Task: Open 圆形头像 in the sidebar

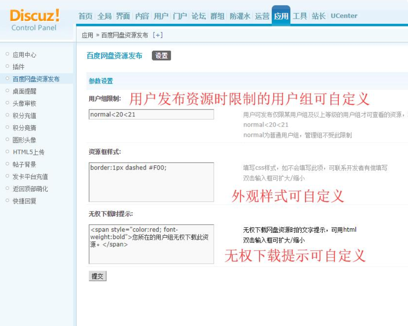Action: point(24,140)
